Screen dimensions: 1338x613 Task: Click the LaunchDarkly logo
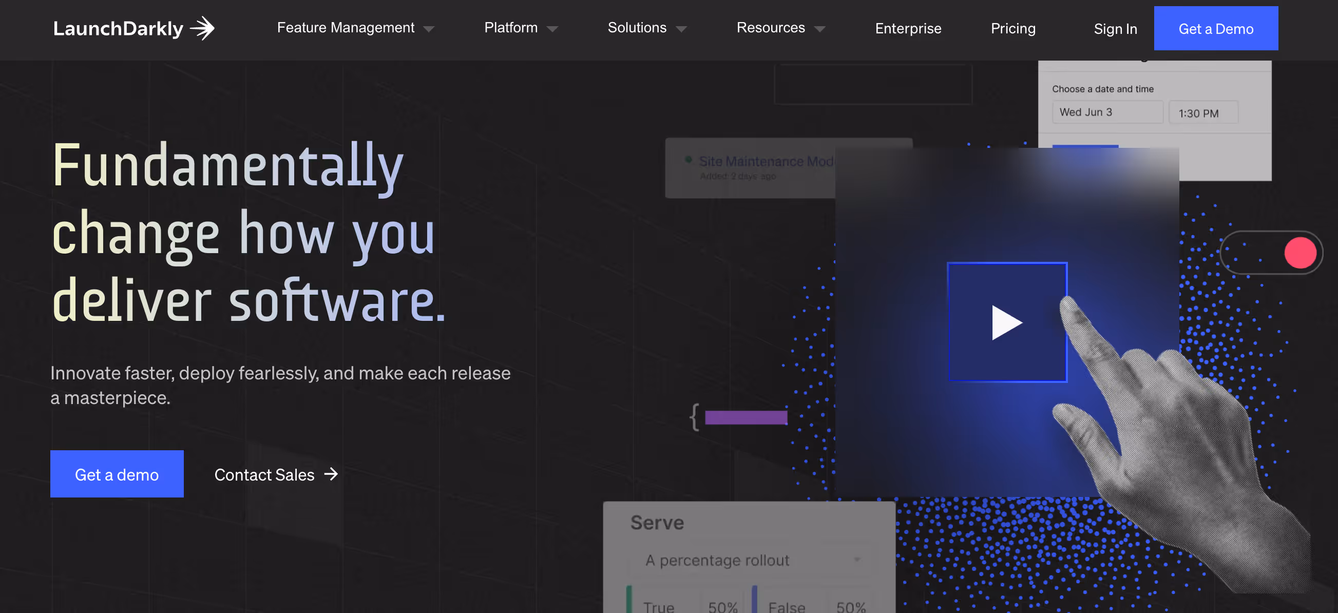[x=133, y=28]
